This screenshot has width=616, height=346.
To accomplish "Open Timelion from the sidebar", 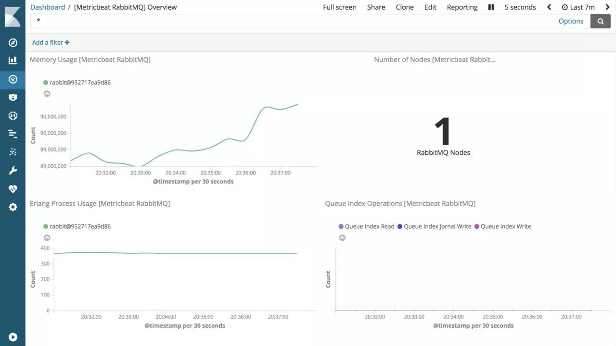I will tap(13, 98).
